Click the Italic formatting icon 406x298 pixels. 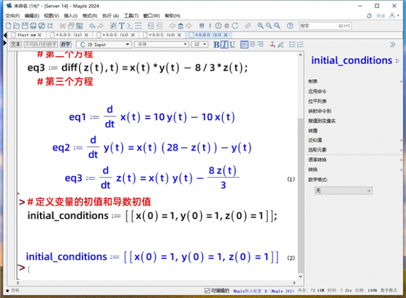(224, 45)
